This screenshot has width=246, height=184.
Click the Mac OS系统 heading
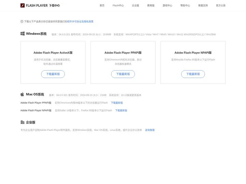click(x=35, y=94)
